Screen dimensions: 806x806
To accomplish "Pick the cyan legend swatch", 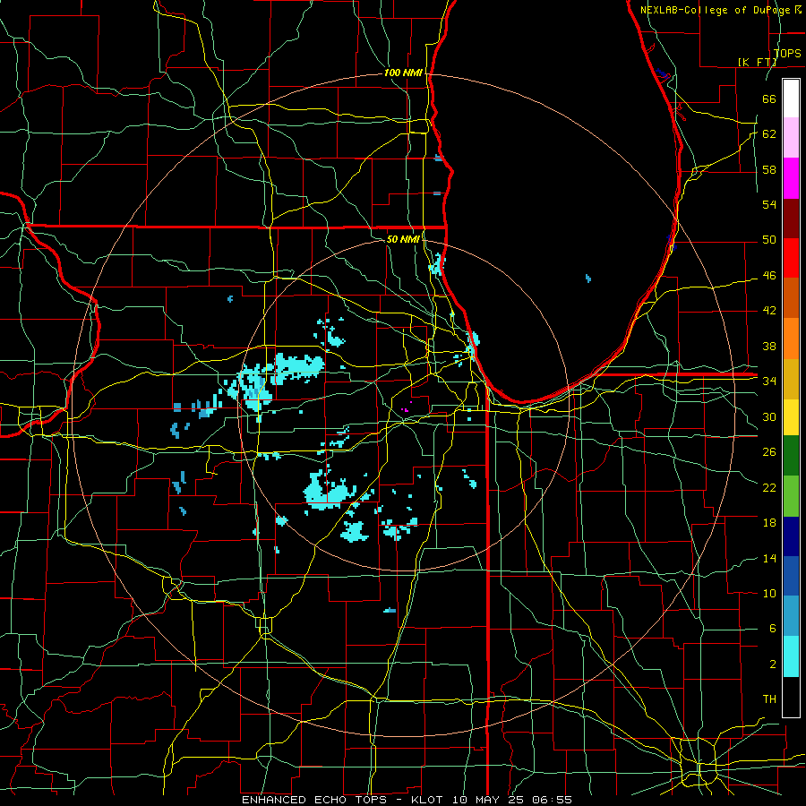I will [x=791, y=656].
